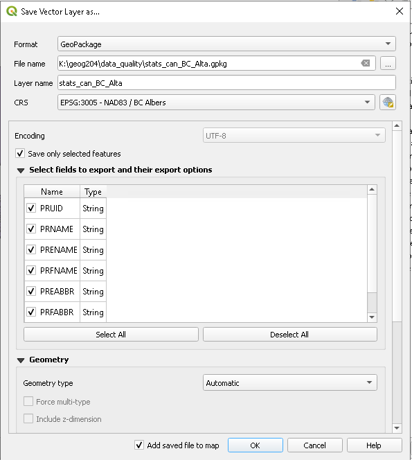Open the Format GeoPackage dropdown
The height and width of the screenshot is (460, 412).
pos(226,44)
